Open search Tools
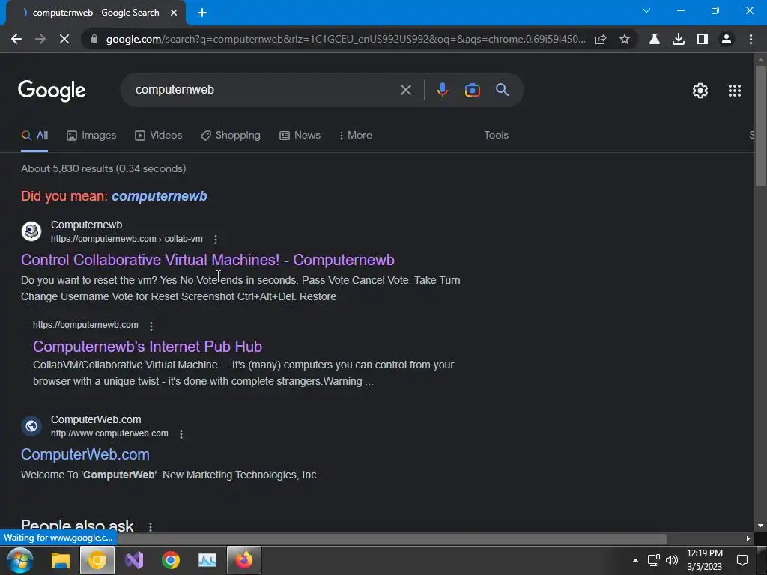Screen dimensions: 767x575 tap(496, 136)
